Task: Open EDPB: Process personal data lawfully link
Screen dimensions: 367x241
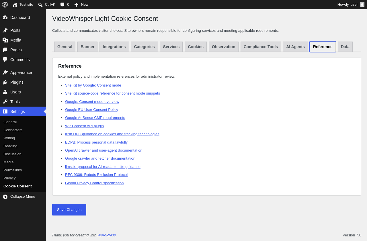Action: 96,142
